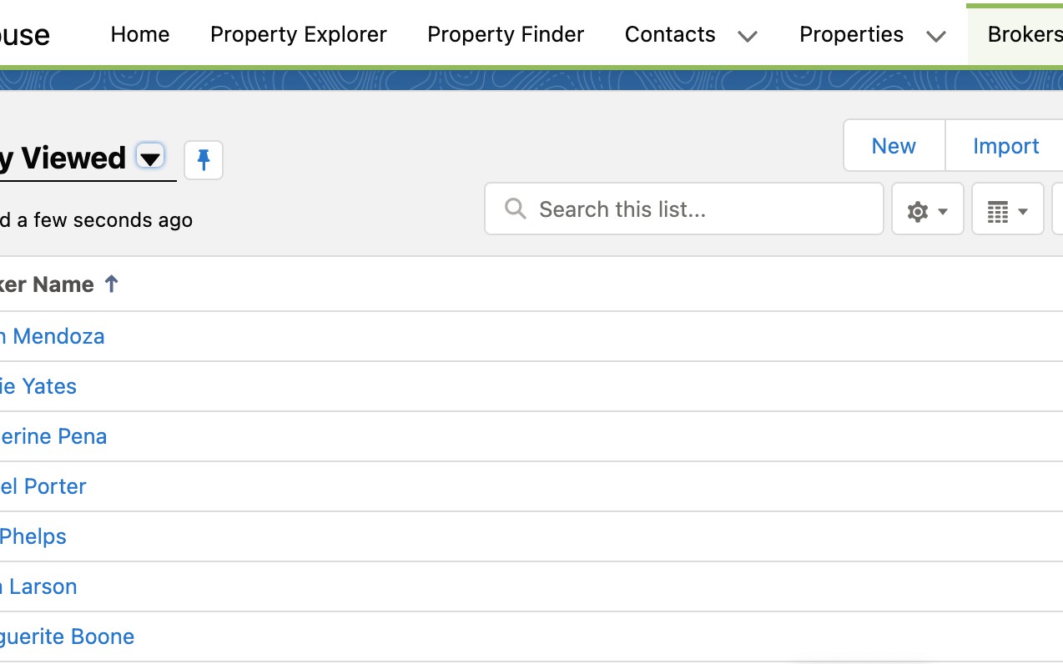The height and width of the screenshot is (664, 1063).
Task: Open the table display options icon
Action: (x=1007, y=211)
